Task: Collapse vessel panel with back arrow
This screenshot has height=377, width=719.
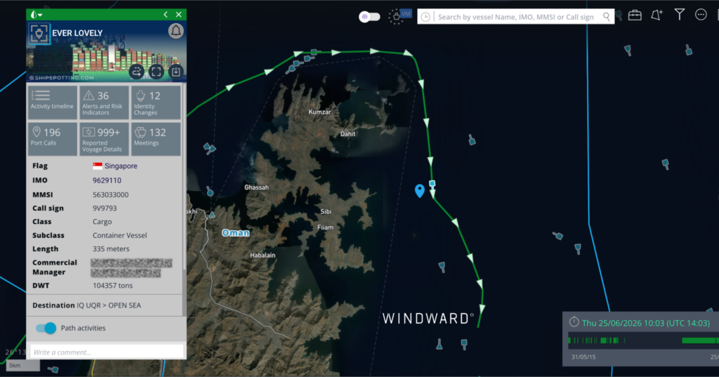Action: [166, 15]
